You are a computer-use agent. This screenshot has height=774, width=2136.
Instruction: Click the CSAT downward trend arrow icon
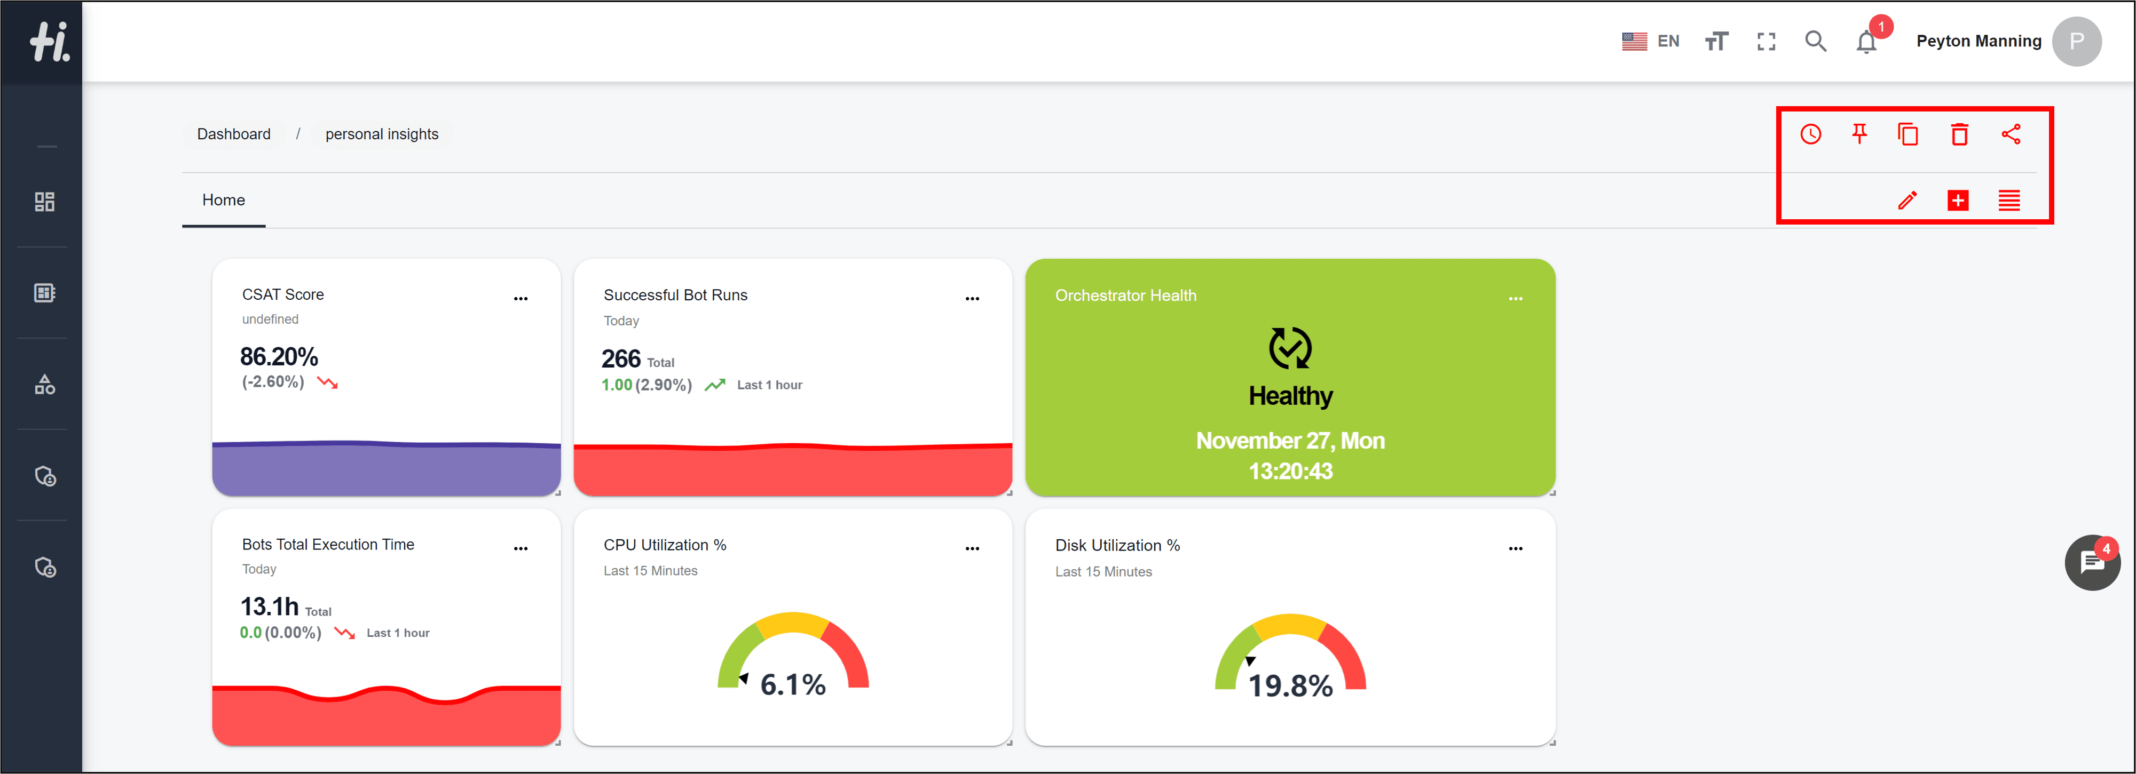click(x=328, y=383)
